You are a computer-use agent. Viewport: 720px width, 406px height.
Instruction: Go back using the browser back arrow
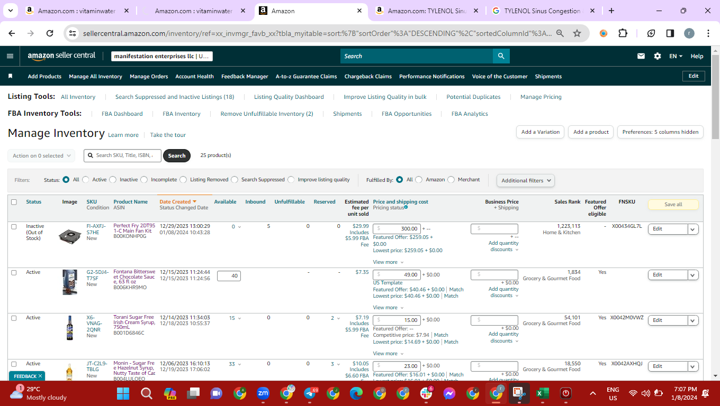pos(12,33)
